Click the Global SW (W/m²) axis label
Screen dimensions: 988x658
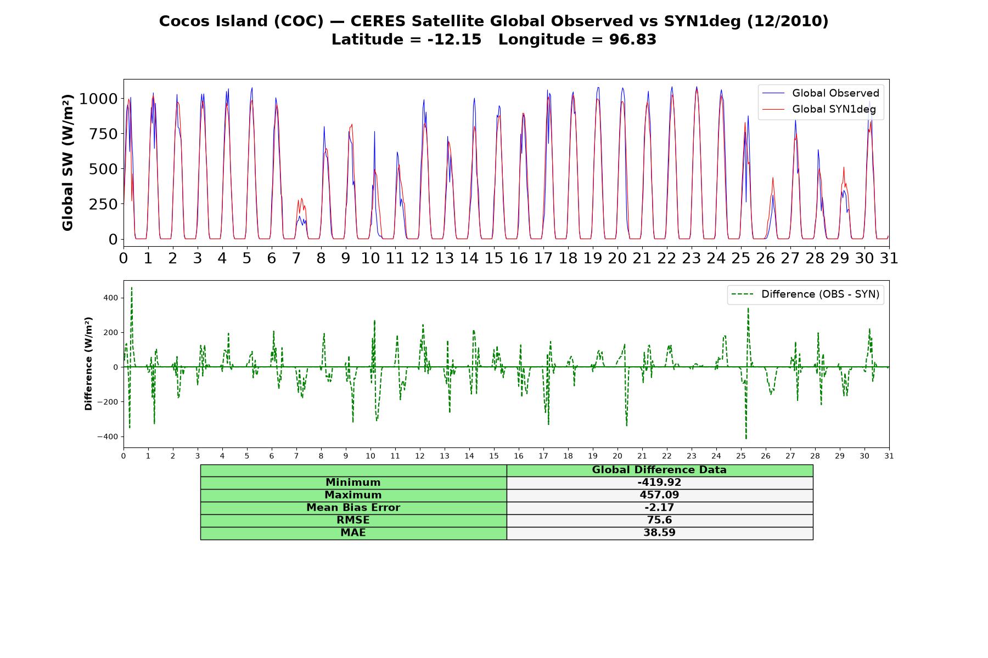68,163
